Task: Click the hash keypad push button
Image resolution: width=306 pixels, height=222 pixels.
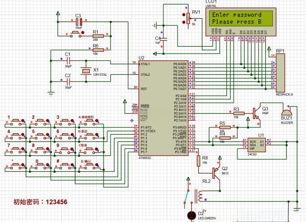Action: tap(65, 166)
